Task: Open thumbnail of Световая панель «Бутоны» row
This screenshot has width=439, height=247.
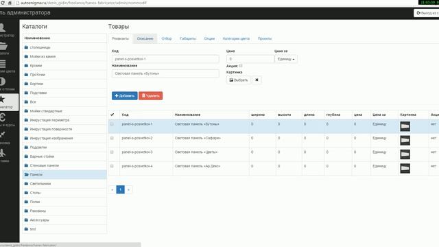Action: (405, 126)
